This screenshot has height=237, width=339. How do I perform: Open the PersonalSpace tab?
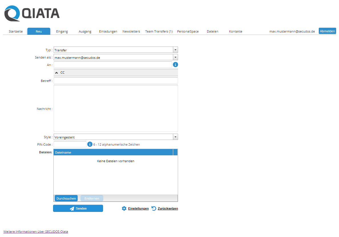[x=188, y=31]
